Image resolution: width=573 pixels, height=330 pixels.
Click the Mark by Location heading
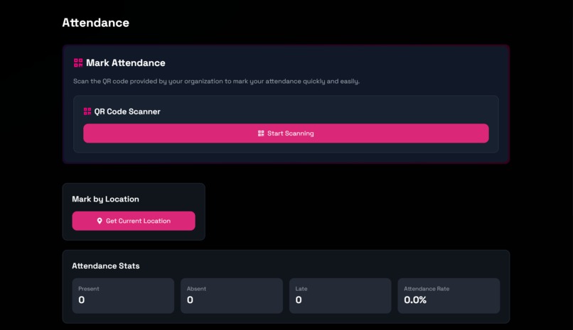tap(106, 199)
